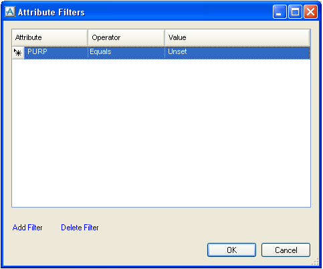Click the Add Filter link
This screenshot has height=269, width=323.
[27, 228]
